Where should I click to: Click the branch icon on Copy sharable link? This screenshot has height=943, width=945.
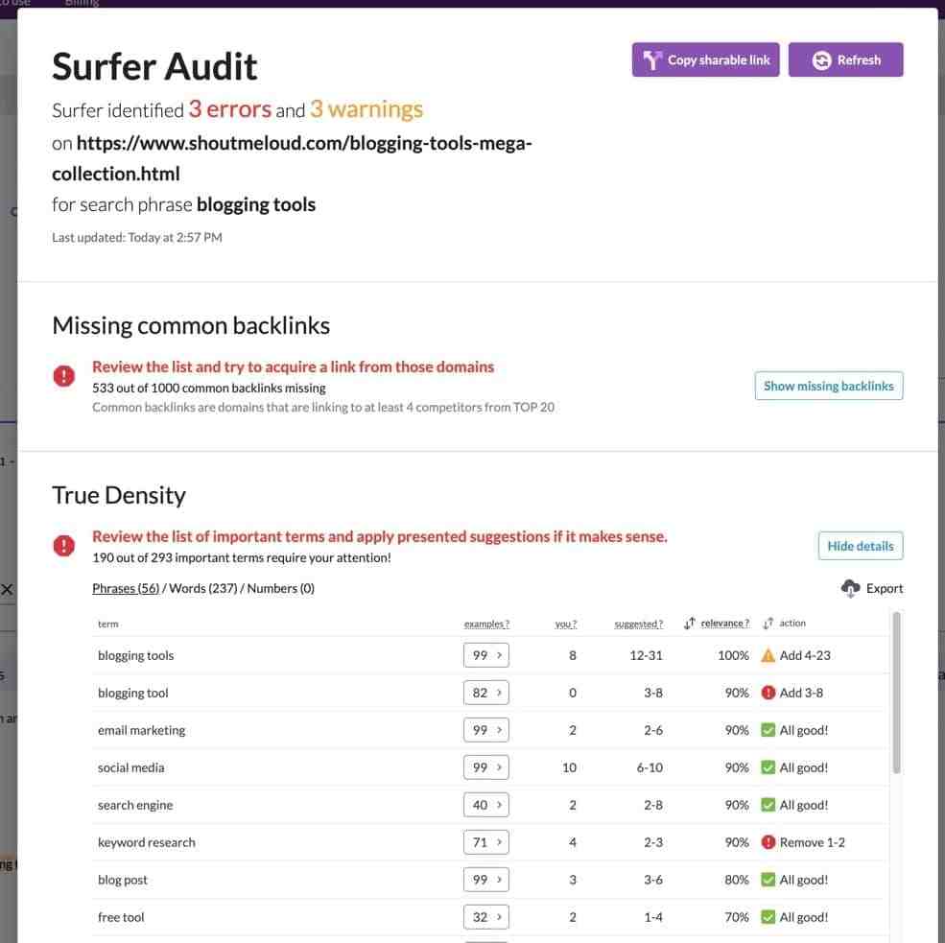pyautogui.click(x=650, y=59)
